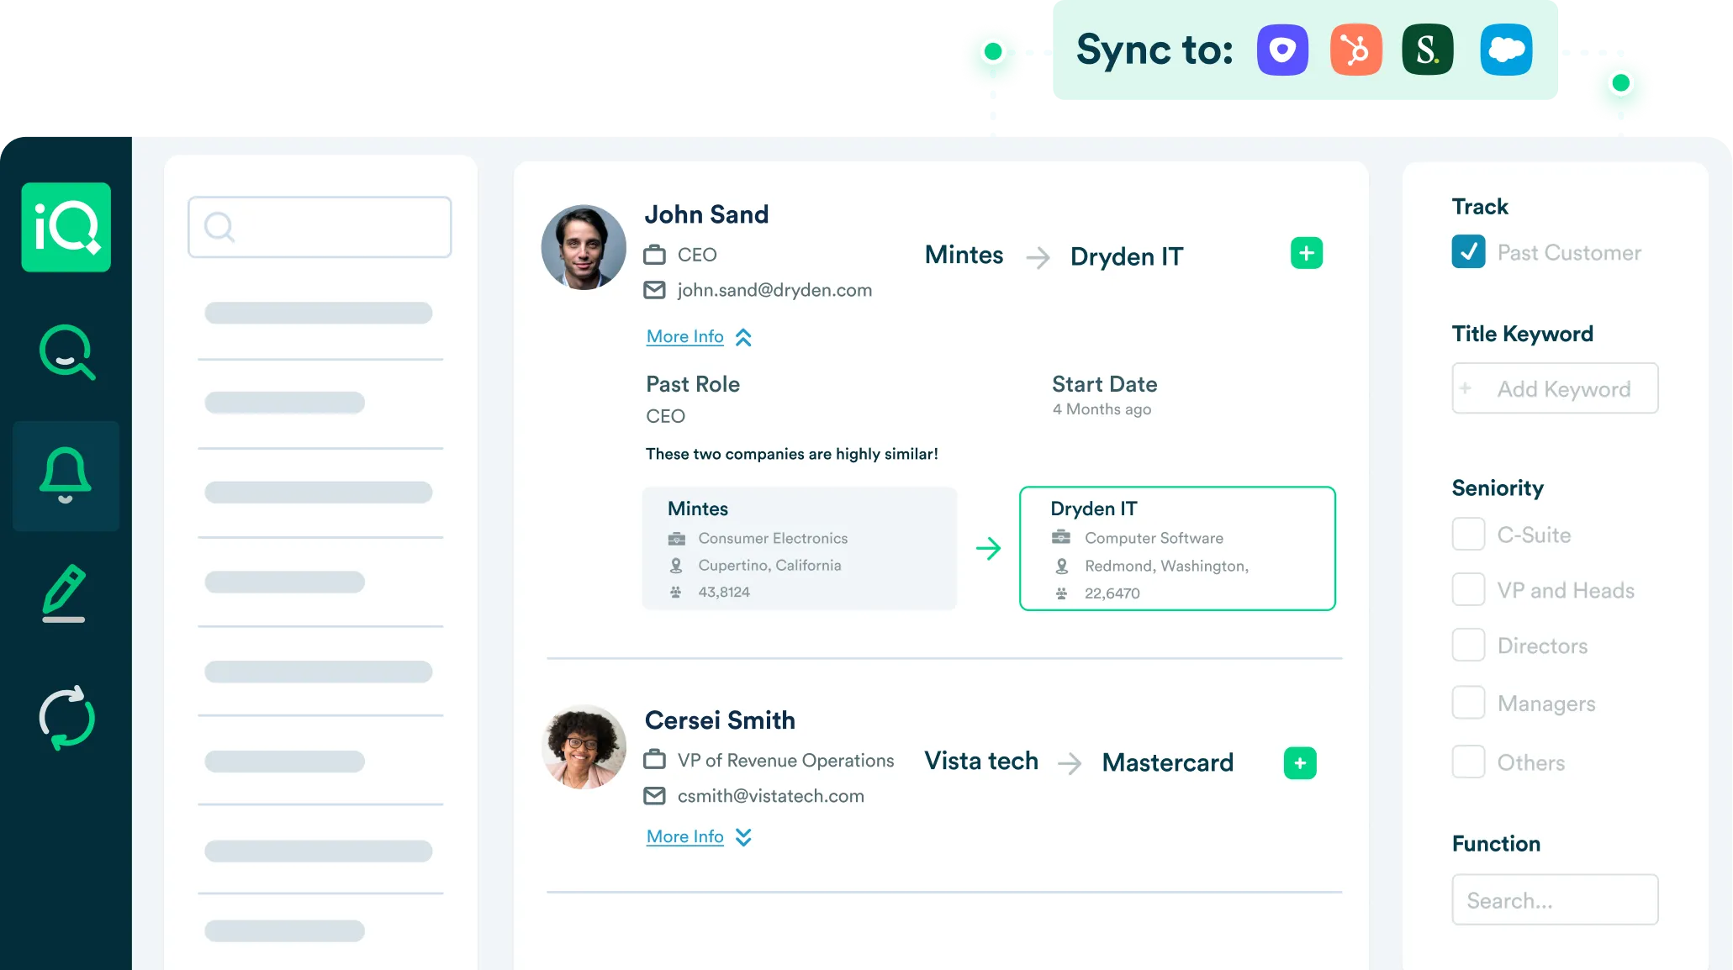Click the Add Keyword input field
The height and width of the screenshot is (970, 1733).
1554,388
